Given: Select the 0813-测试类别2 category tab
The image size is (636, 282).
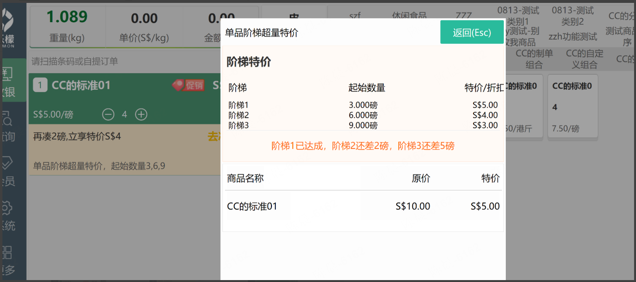Looking at the screenshot, I should (x=573, y=16).
